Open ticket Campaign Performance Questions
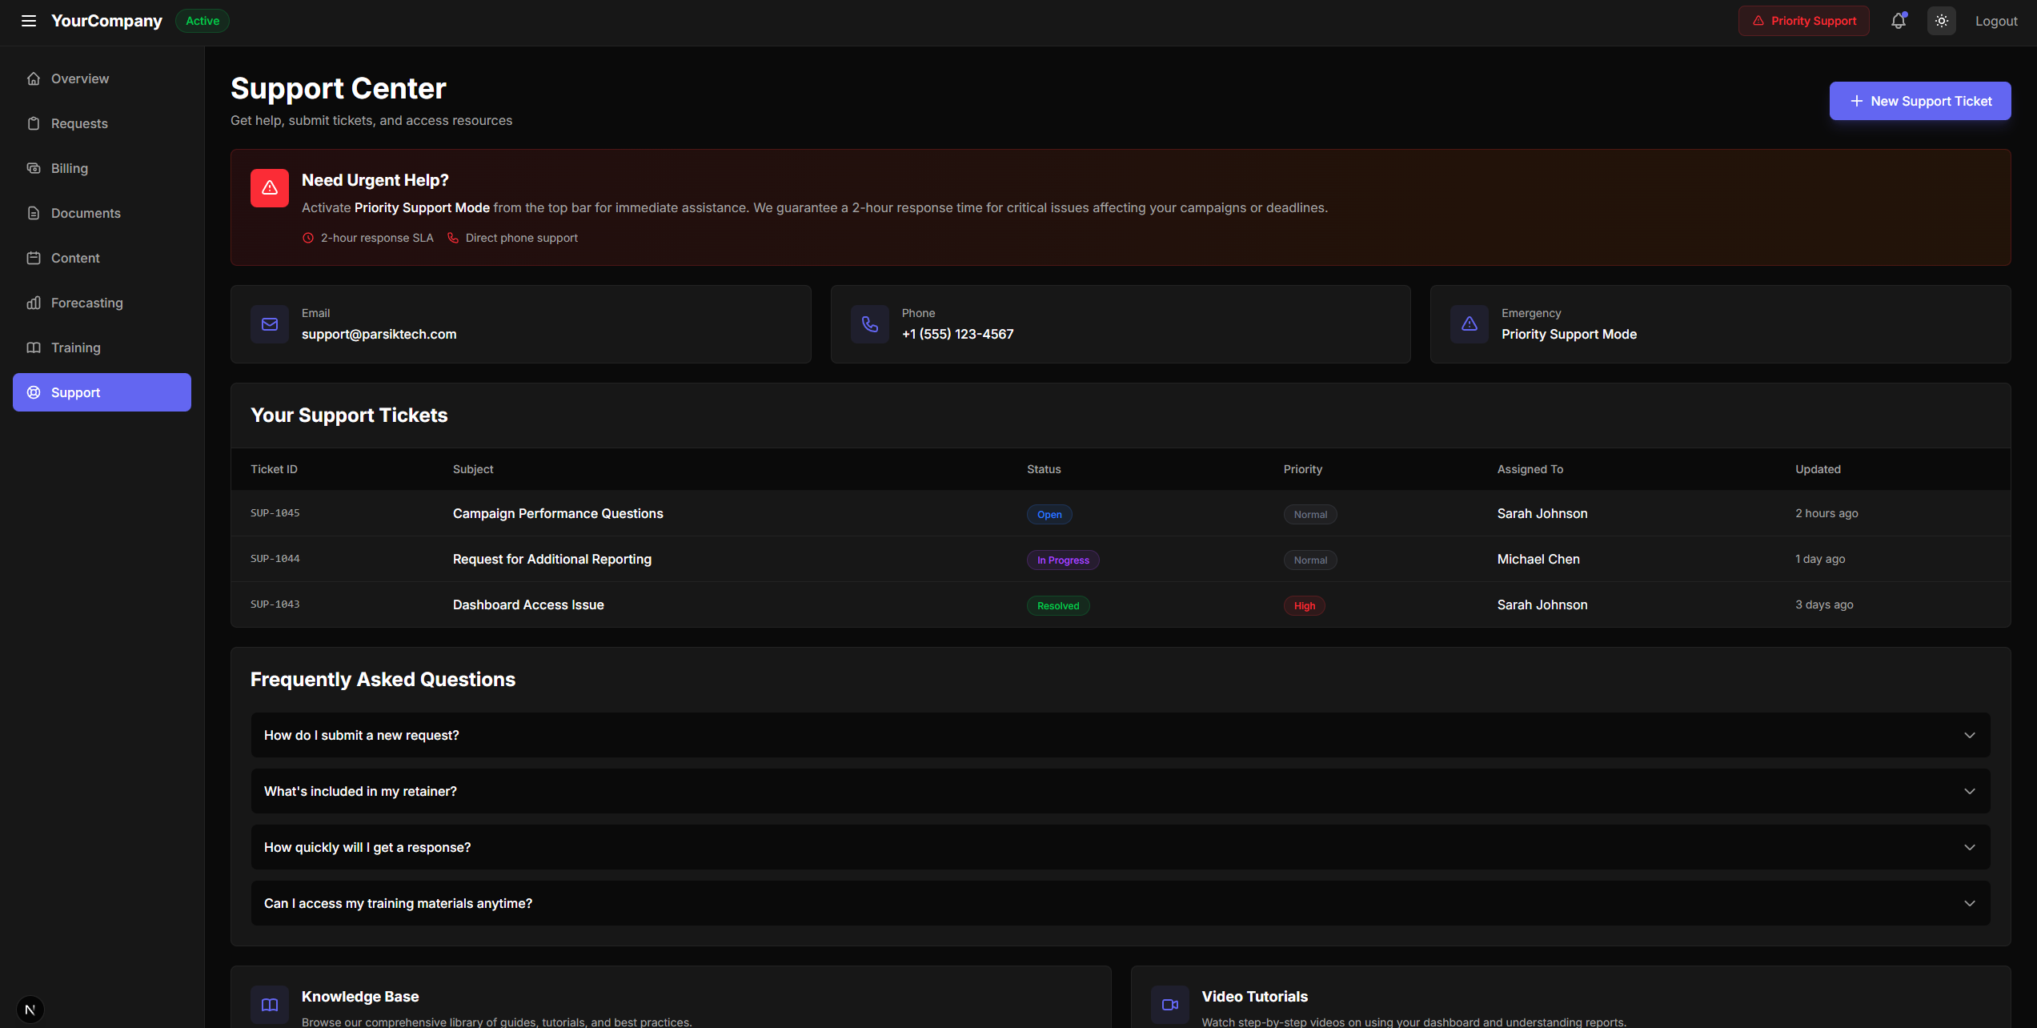Image resolution: width=2037 pixels, height=1028 pixels. point(558,513)
